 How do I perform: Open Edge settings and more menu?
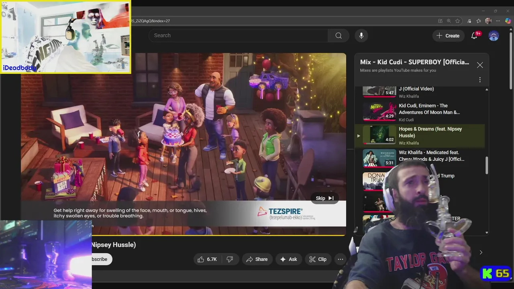(x=498, y=21)
